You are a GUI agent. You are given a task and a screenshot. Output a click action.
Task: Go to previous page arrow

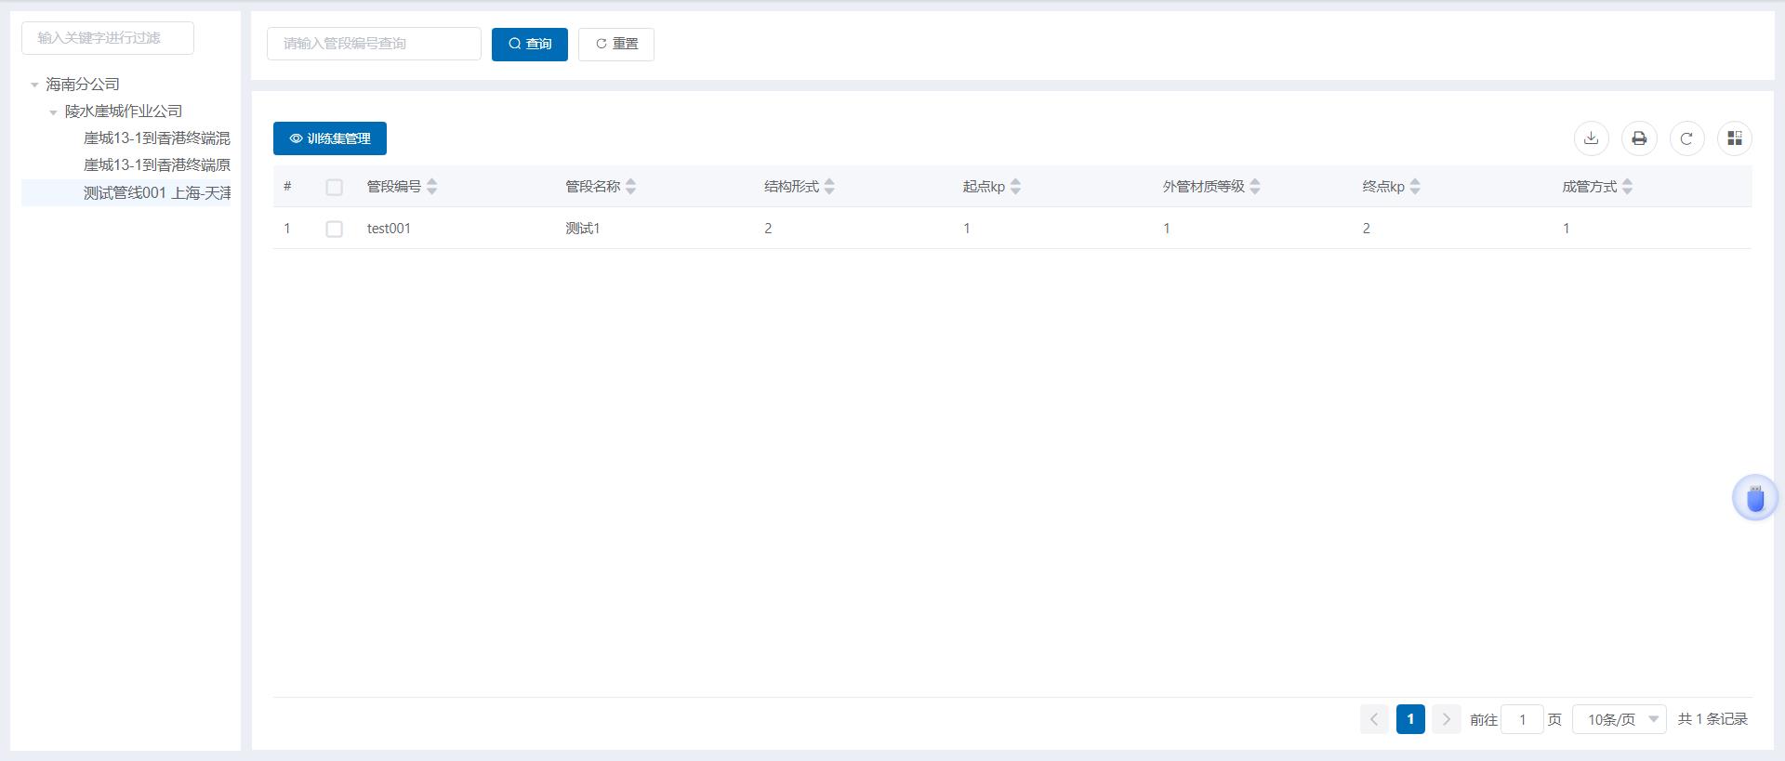(1374, 719)
